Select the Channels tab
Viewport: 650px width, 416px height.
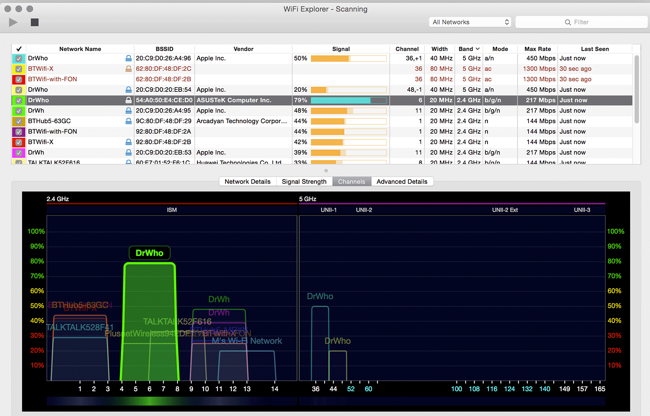pyautogui.click(x=352, y=182)
